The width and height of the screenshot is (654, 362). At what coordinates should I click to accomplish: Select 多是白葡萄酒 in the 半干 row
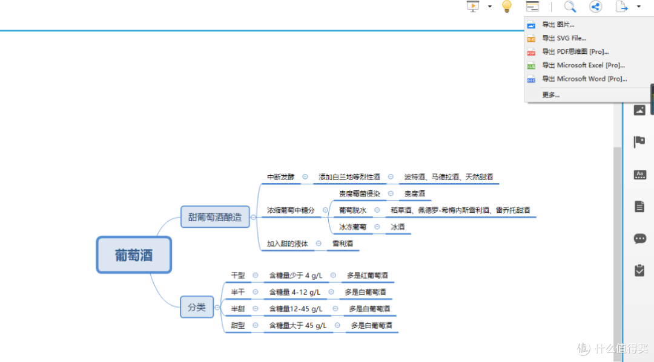[x=365, y=292]
